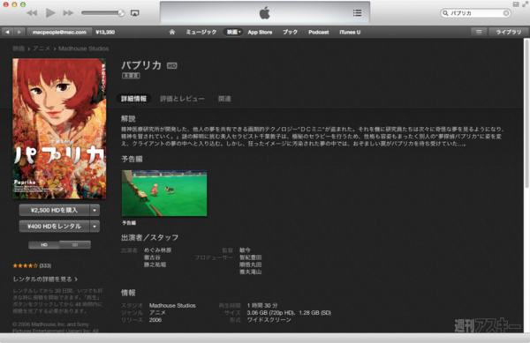The image size is (530, 343).
Task: Expand the purchase button dropdown arrow
Action: coord(95,210)
